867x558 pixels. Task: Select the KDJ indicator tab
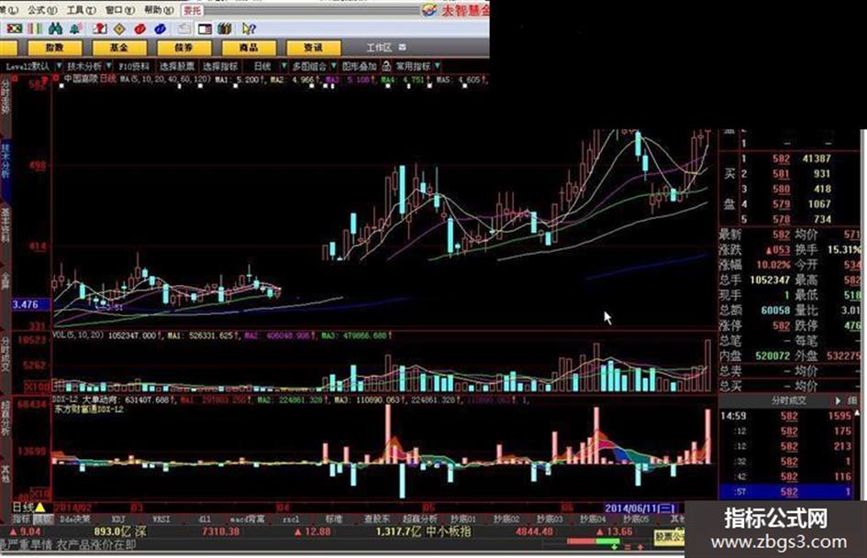(118, 520)
